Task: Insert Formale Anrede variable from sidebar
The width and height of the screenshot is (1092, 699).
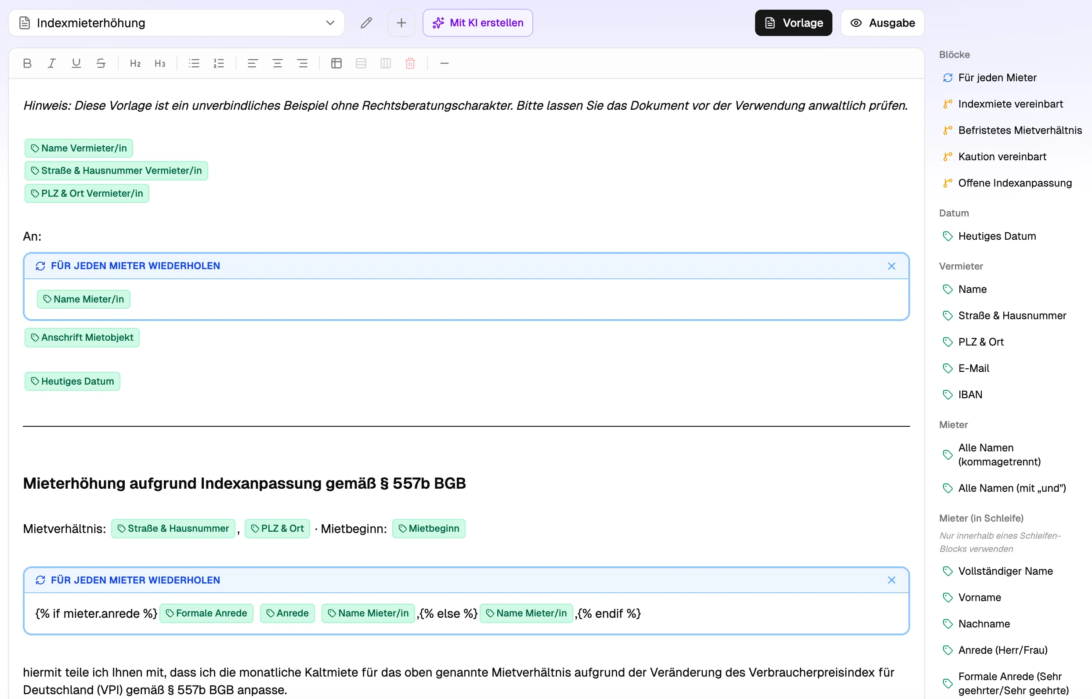Action: tap(1006, 683)
